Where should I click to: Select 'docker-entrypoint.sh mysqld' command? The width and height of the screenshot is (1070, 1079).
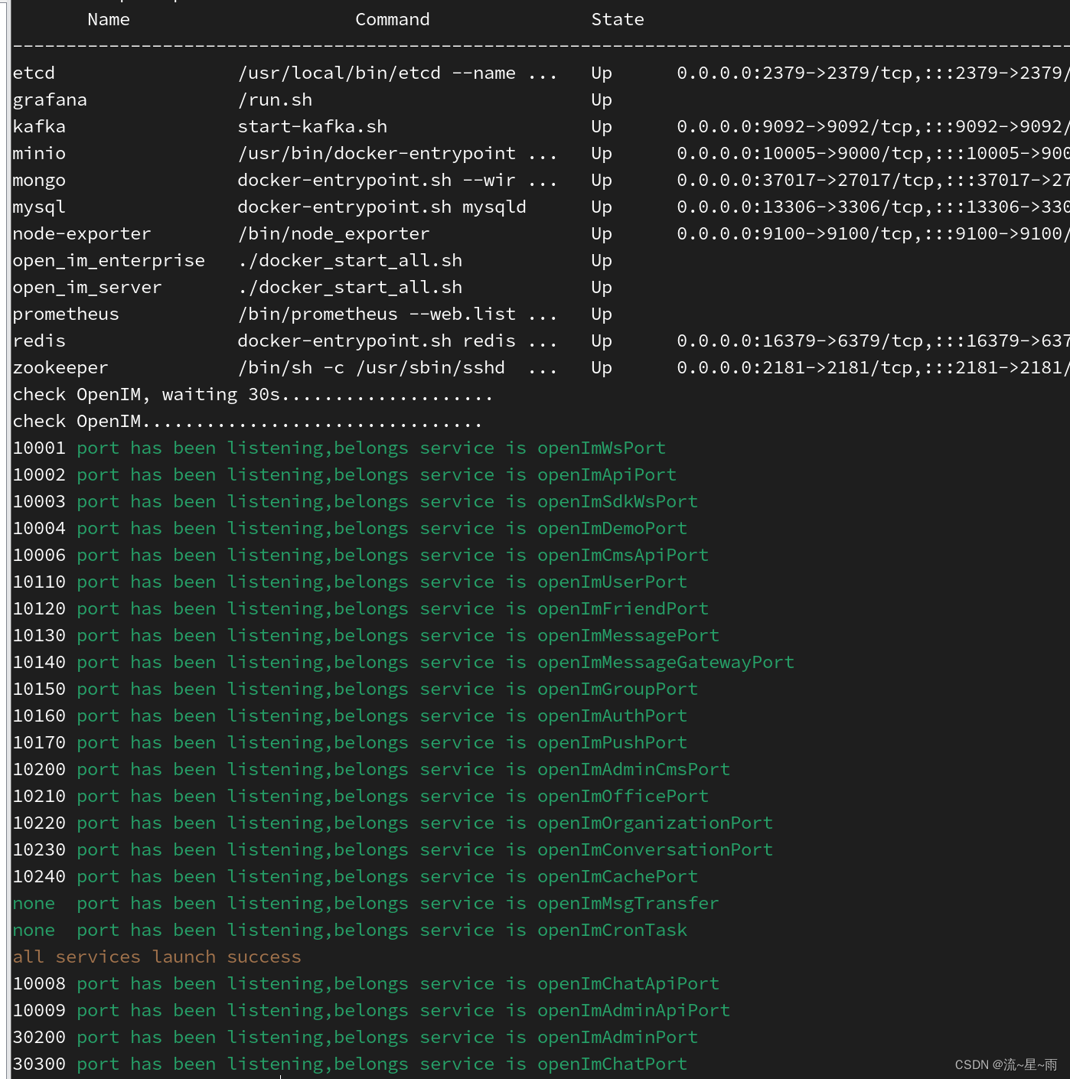(x=382, y=207)
